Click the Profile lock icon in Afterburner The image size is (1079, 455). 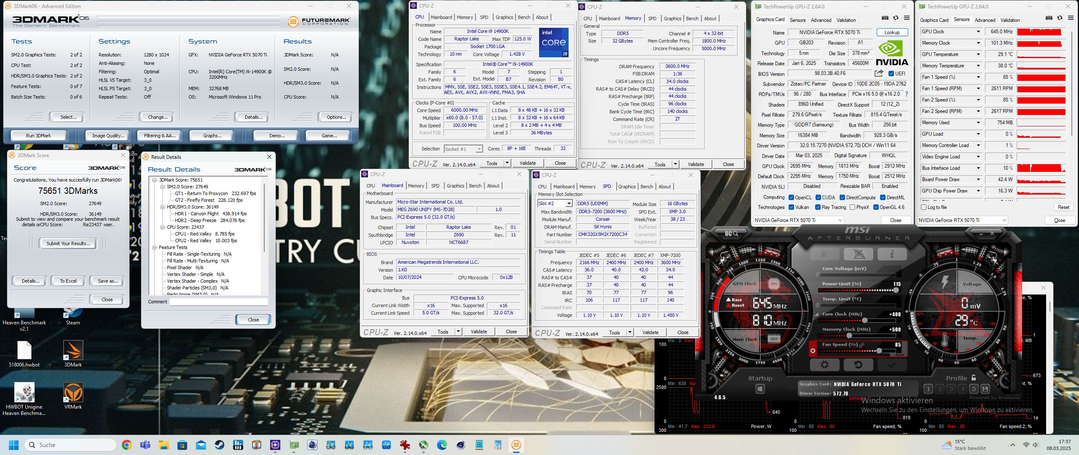point(974,378)
